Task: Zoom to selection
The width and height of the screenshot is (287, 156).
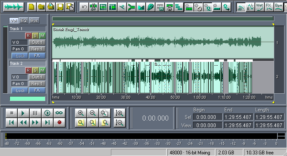Action: click(81, 123)
